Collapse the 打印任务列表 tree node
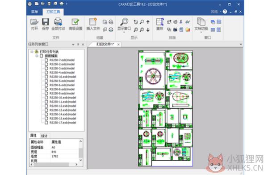 point(32,51)
